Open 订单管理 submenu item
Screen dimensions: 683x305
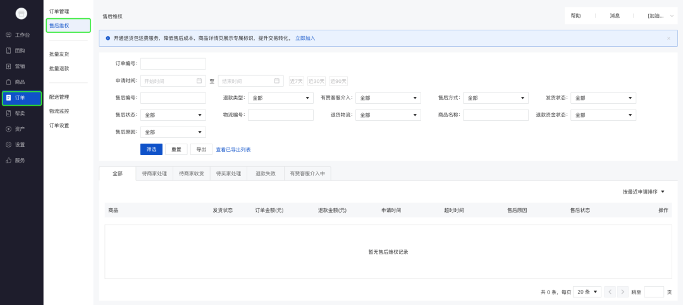[59, 11]
